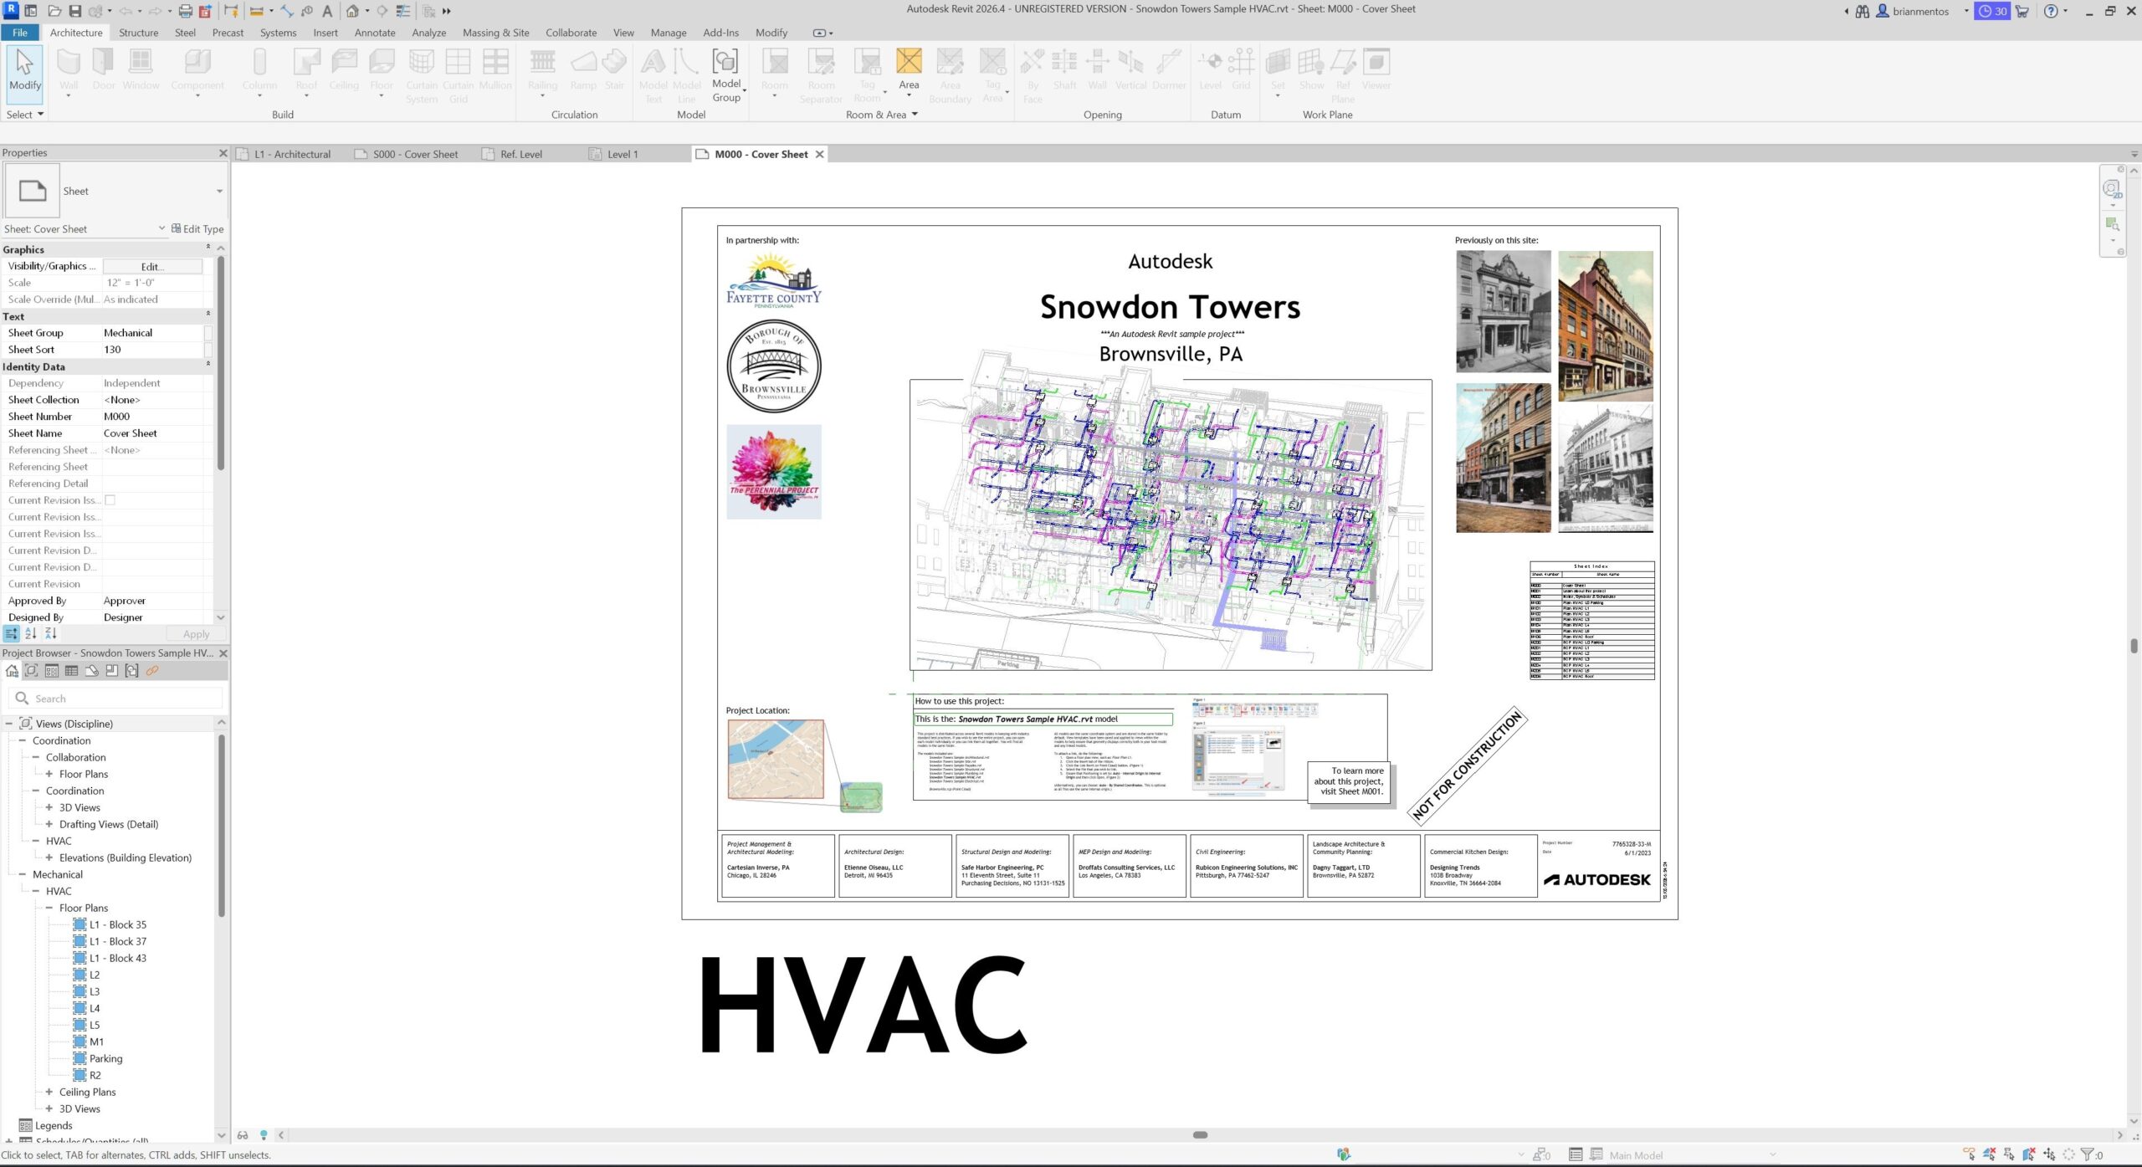Click the Save floppy disk icon

(74, 11)
